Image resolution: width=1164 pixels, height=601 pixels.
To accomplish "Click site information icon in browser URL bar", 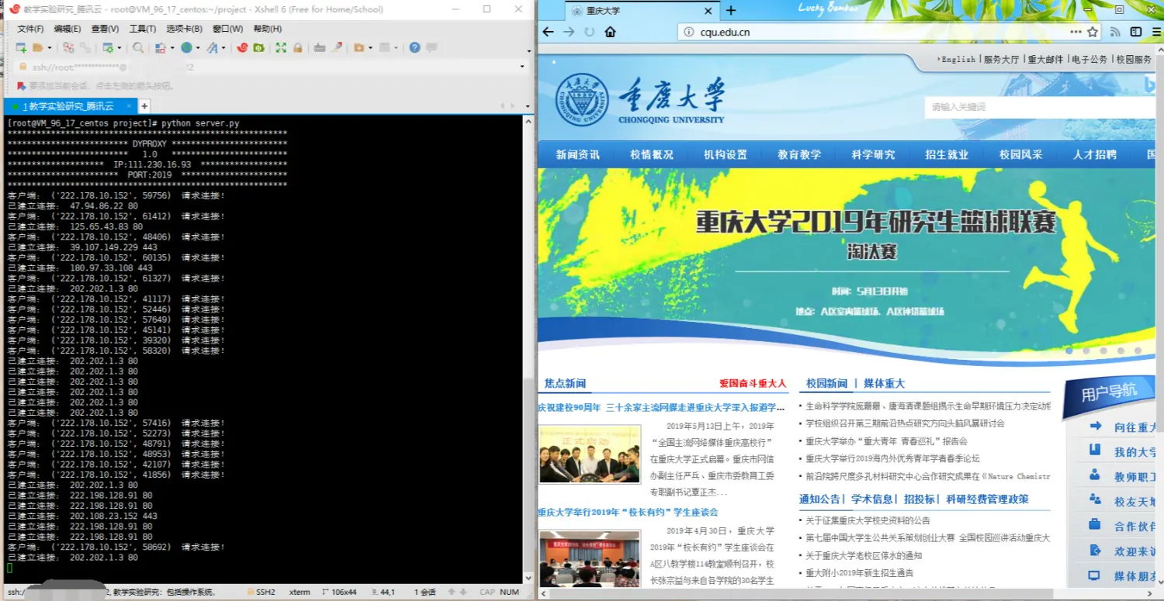I will (690, 32).
